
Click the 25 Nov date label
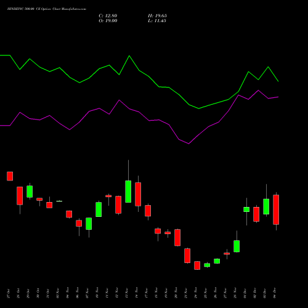205,293
